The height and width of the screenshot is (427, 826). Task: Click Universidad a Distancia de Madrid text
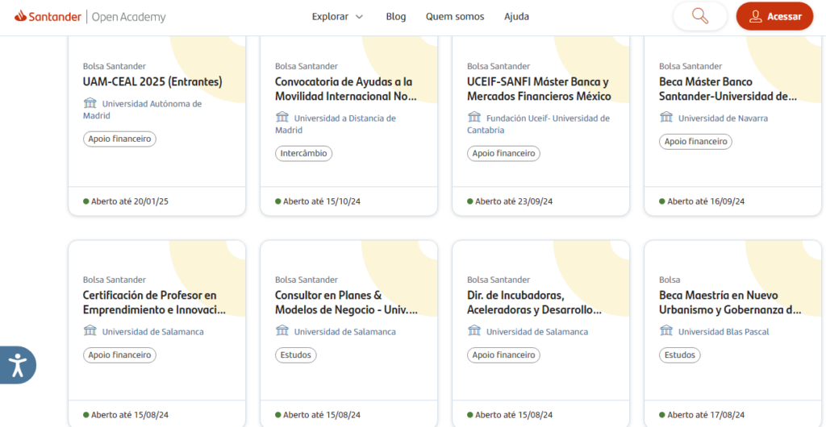[x=335, y=124]
